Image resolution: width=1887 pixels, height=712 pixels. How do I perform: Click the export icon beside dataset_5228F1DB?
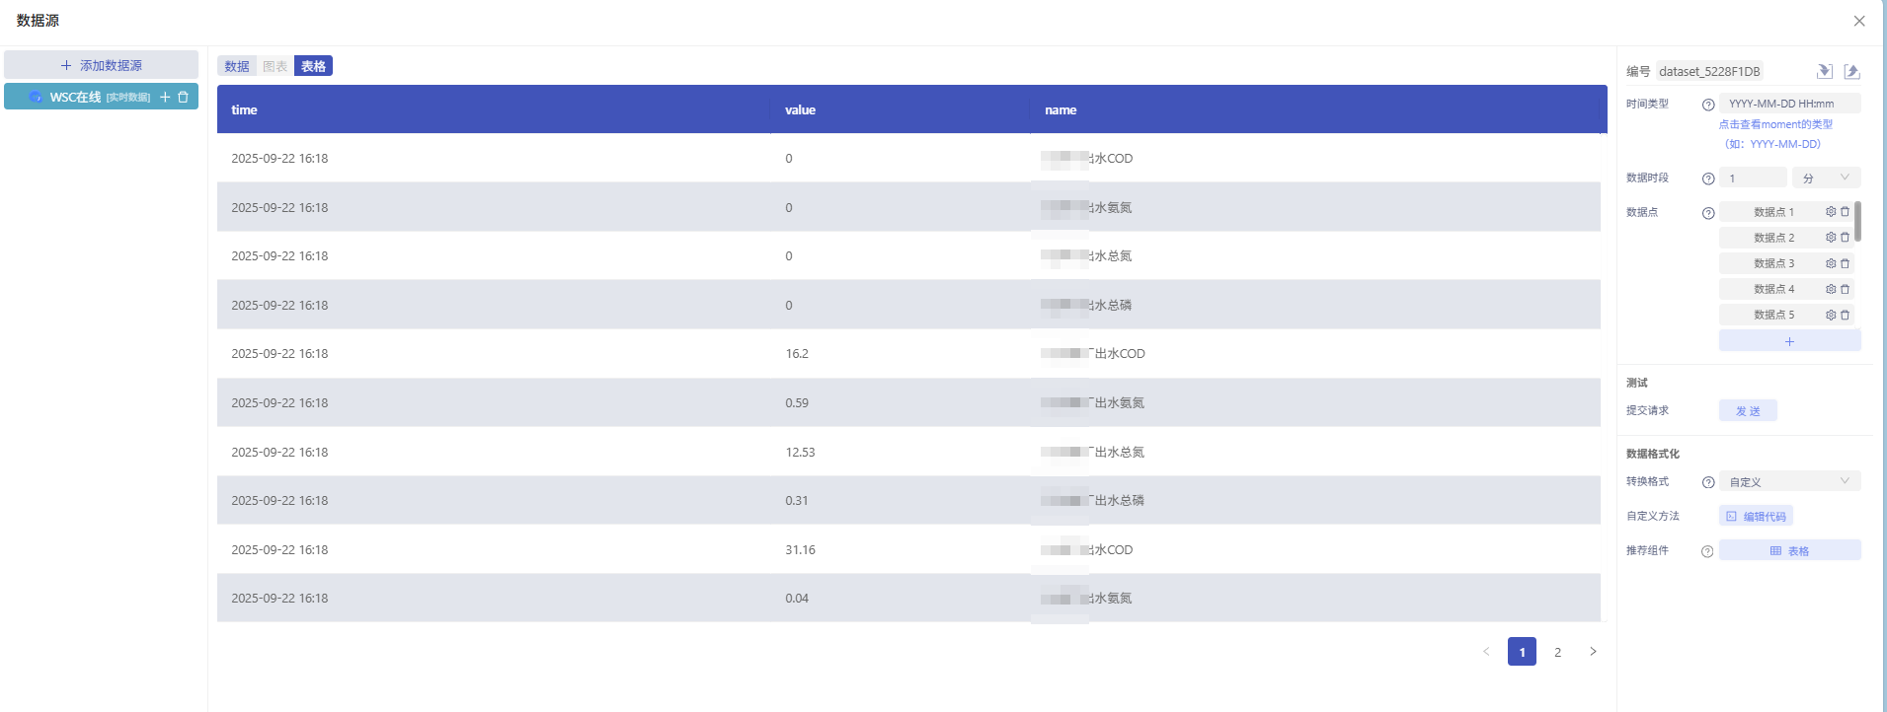click(1852, 71)
